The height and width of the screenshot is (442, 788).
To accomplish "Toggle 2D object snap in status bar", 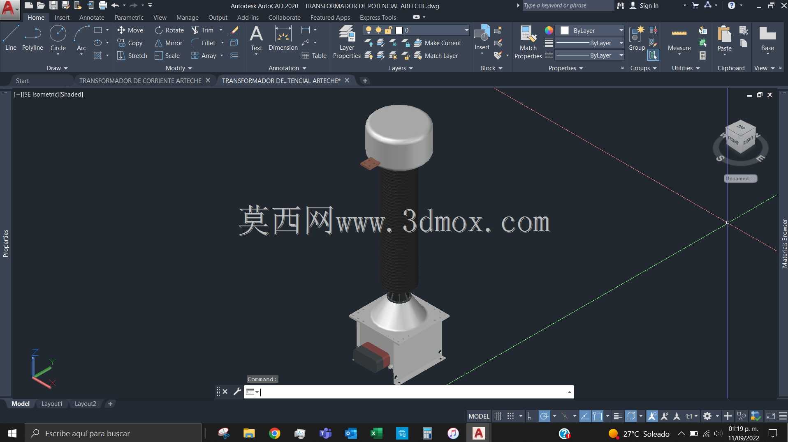I will click(x=598, y=416).
